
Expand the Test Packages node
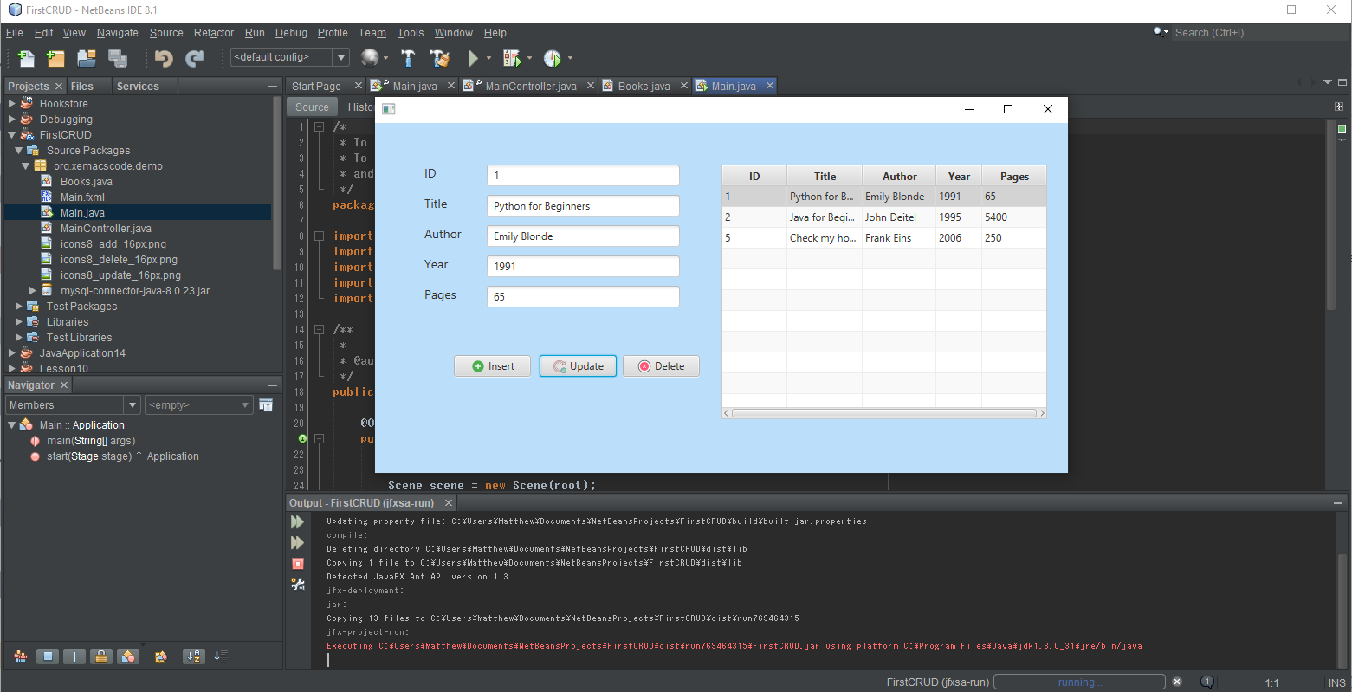click(18, 307)
